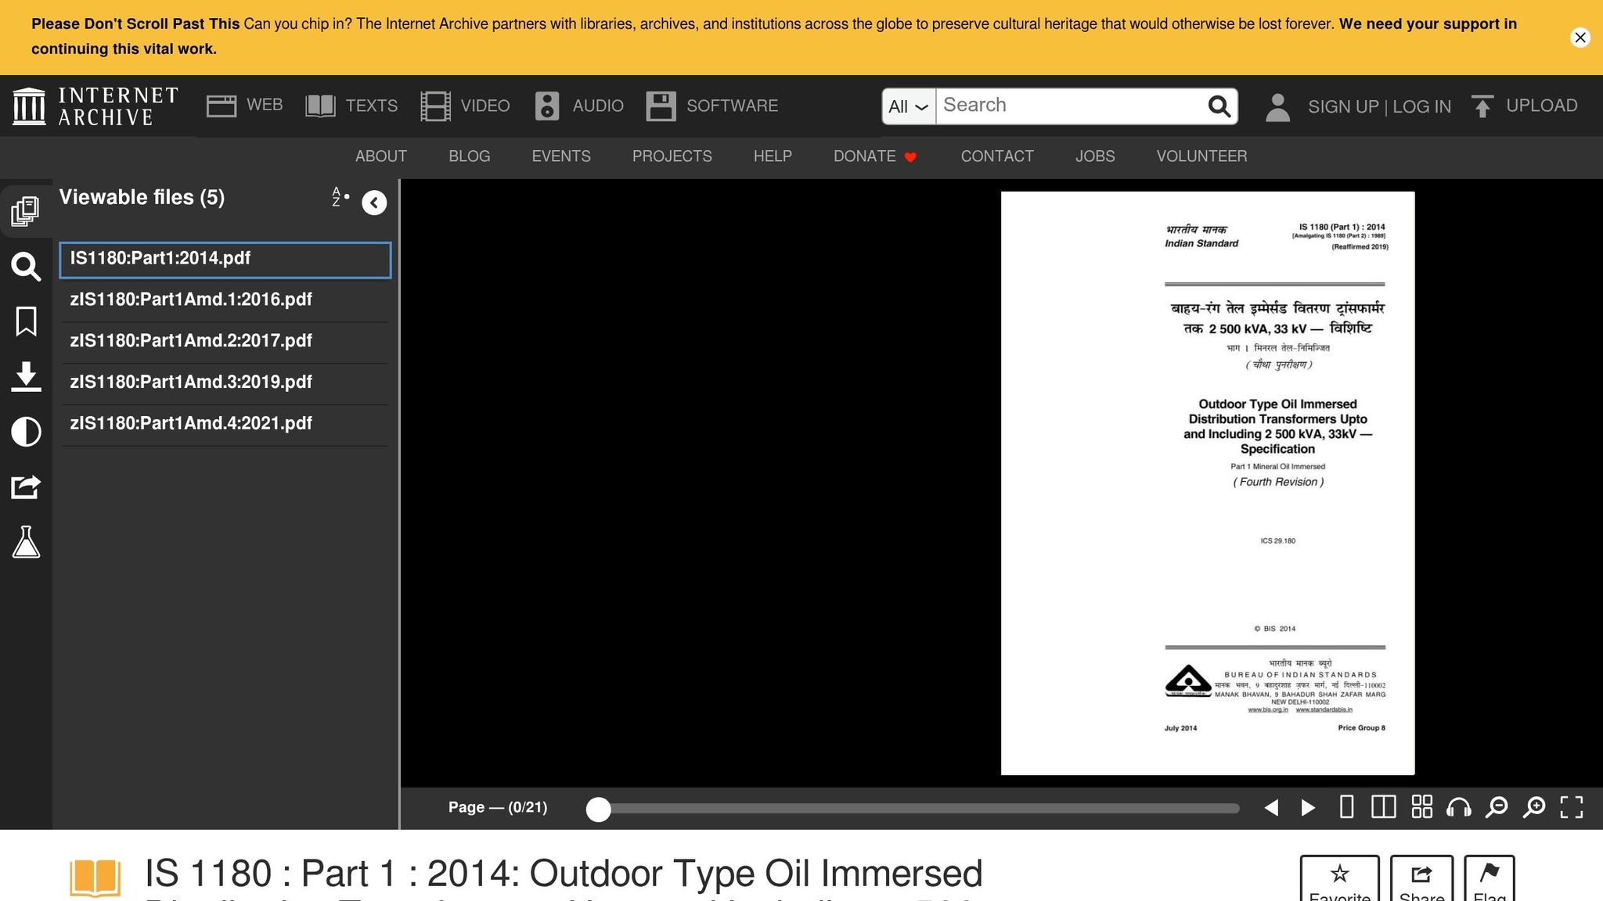1603x901 pixels.
Task: Switch to one-page view mode
Action: 1347,807
